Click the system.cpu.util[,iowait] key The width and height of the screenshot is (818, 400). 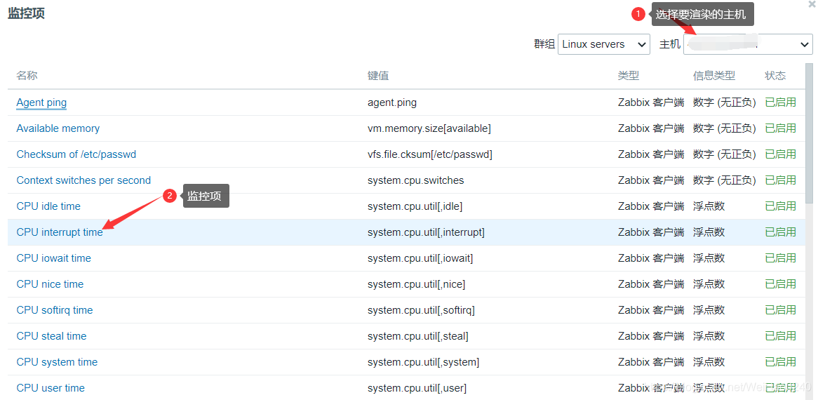pos(420,258)
